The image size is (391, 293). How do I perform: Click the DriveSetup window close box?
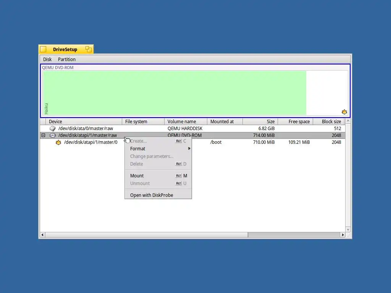point(43,49)
